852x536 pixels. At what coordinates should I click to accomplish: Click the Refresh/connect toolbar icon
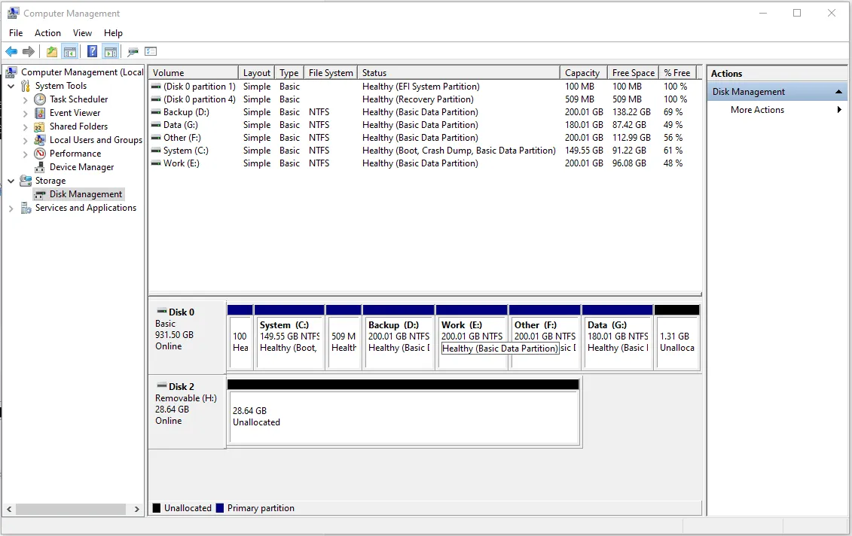(x=133, y=52)
